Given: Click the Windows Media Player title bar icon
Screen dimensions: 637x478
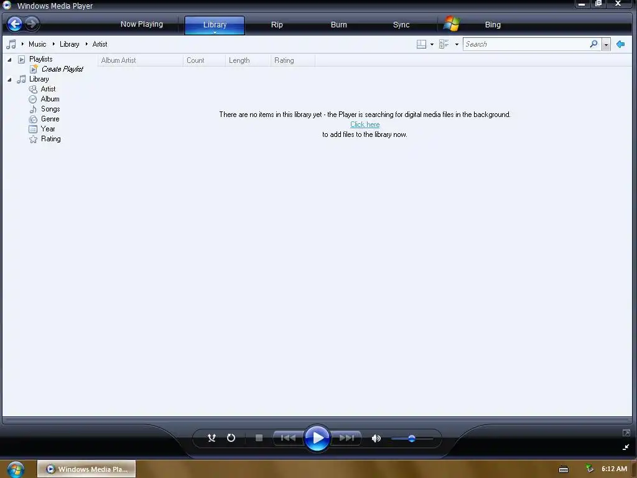Looking at the screenshot, I should [7, 5].
